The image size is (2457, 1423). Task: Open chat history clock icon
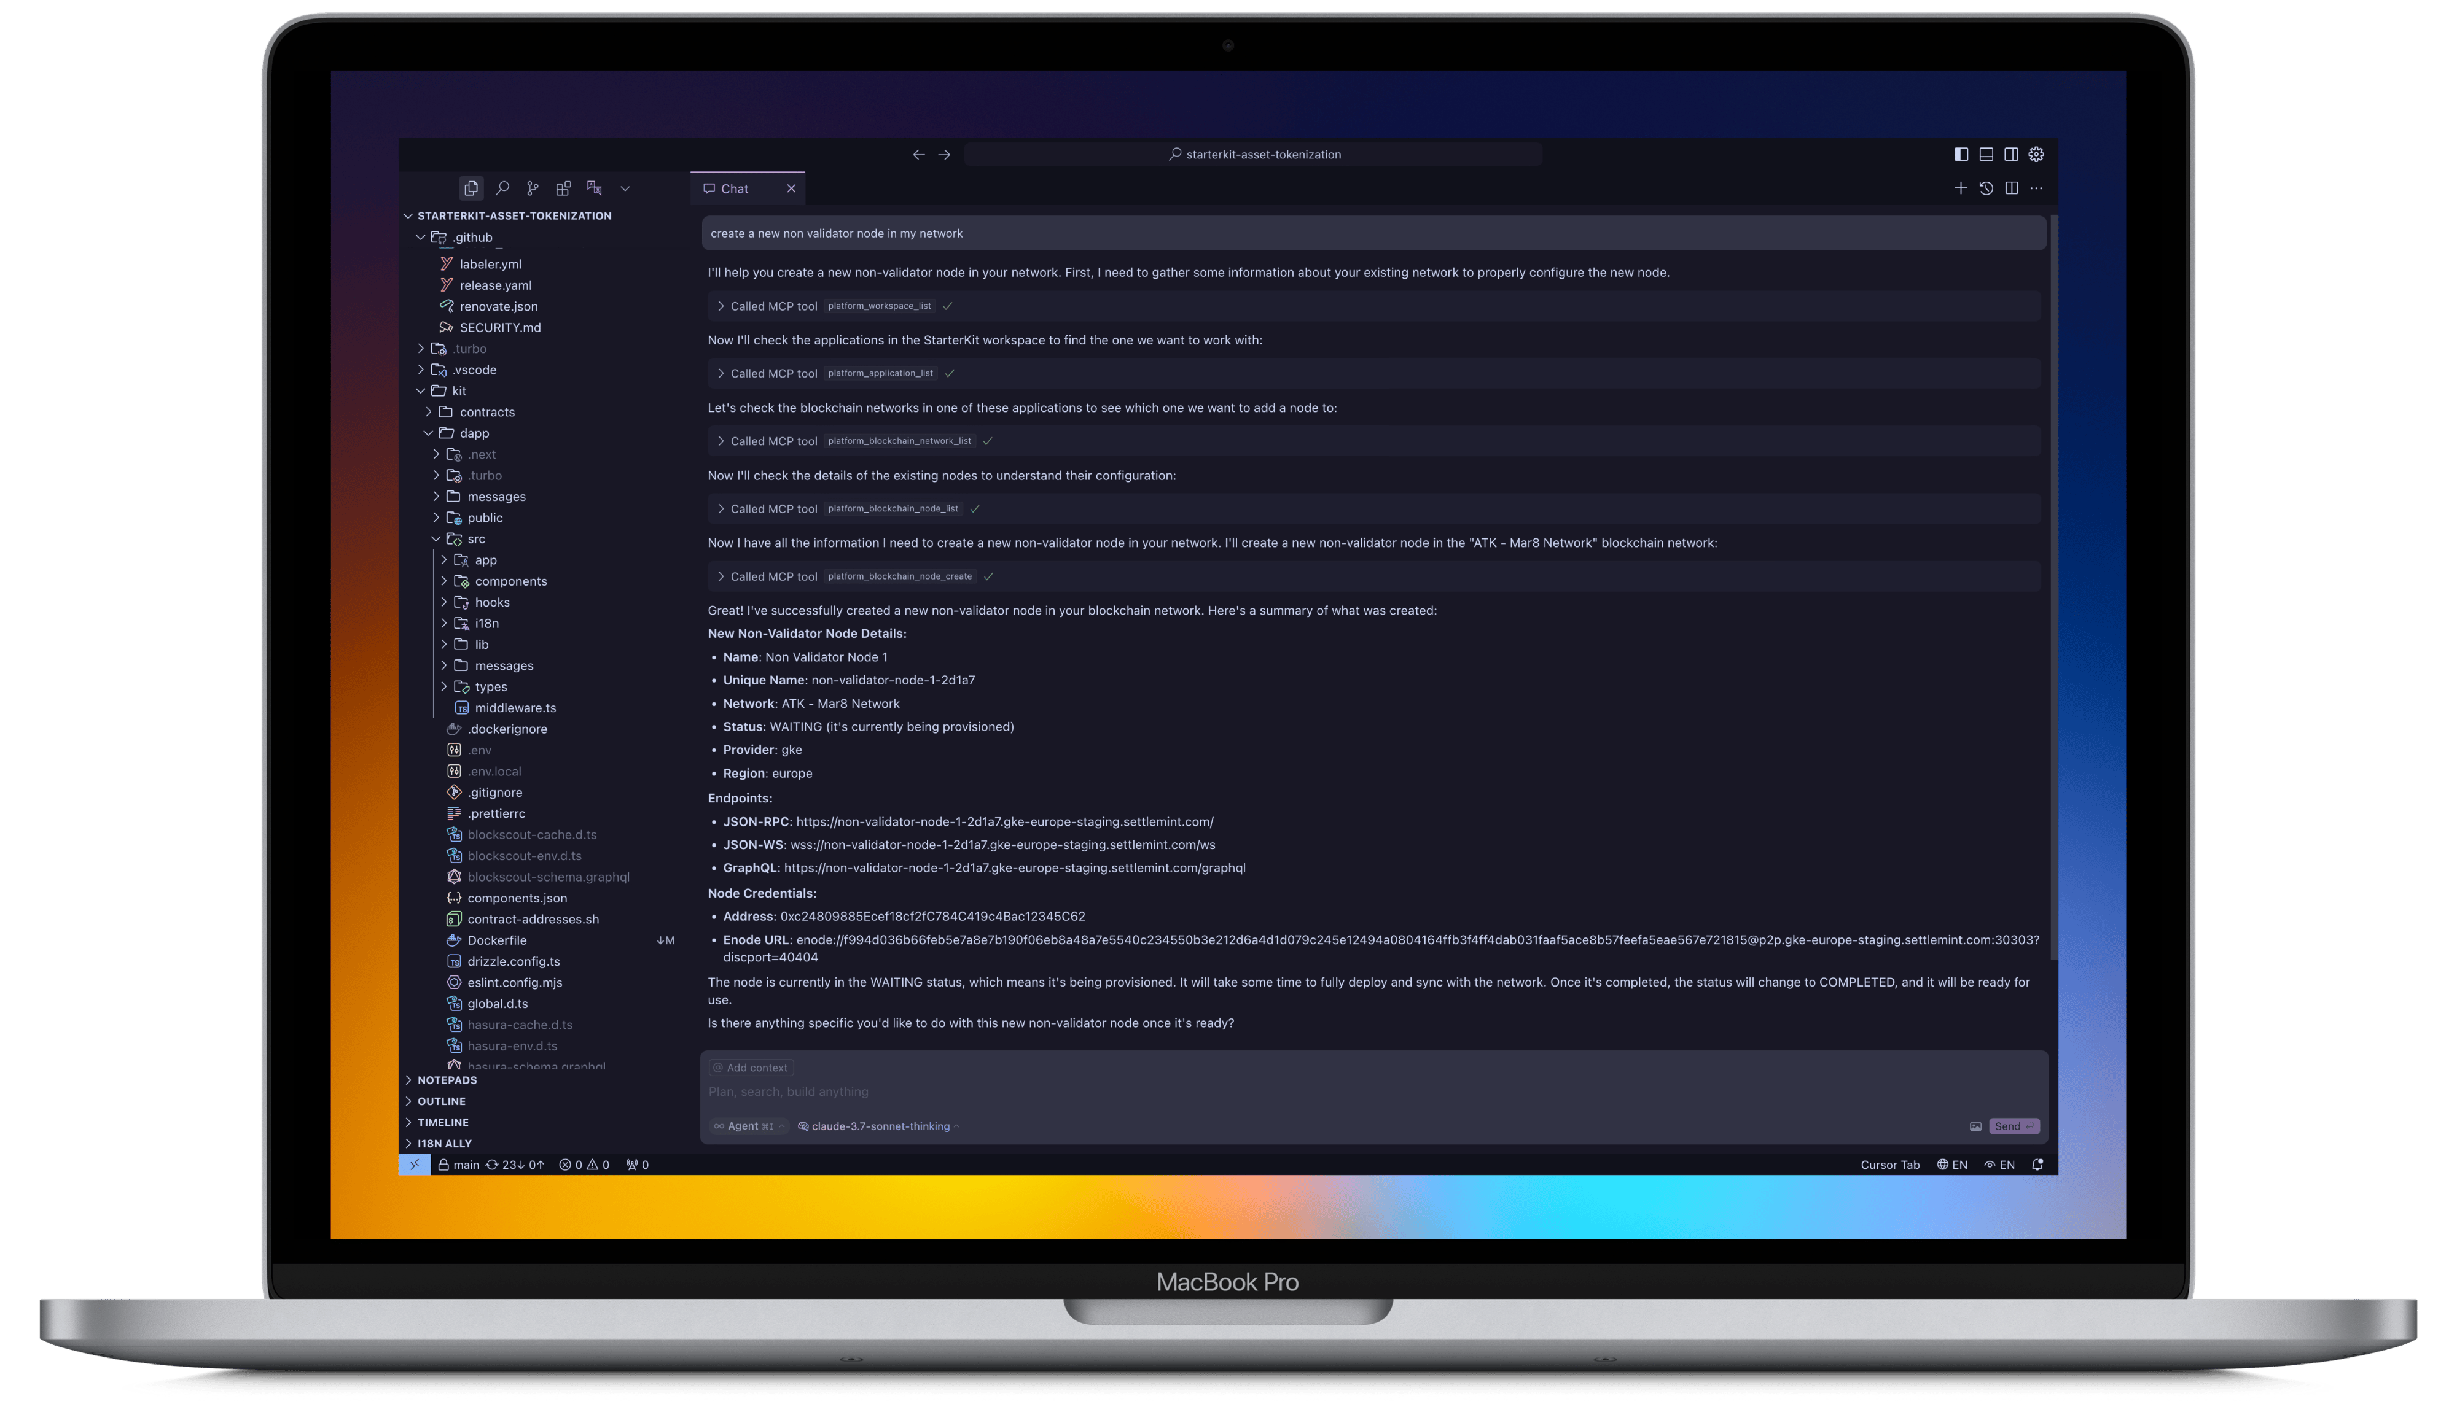(x=1986, y=188)
